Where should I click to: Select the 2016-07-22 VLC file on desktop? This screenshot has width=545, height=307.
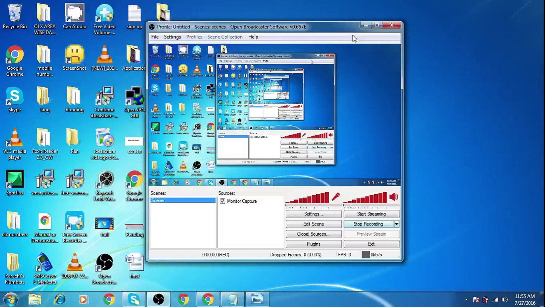74,265
